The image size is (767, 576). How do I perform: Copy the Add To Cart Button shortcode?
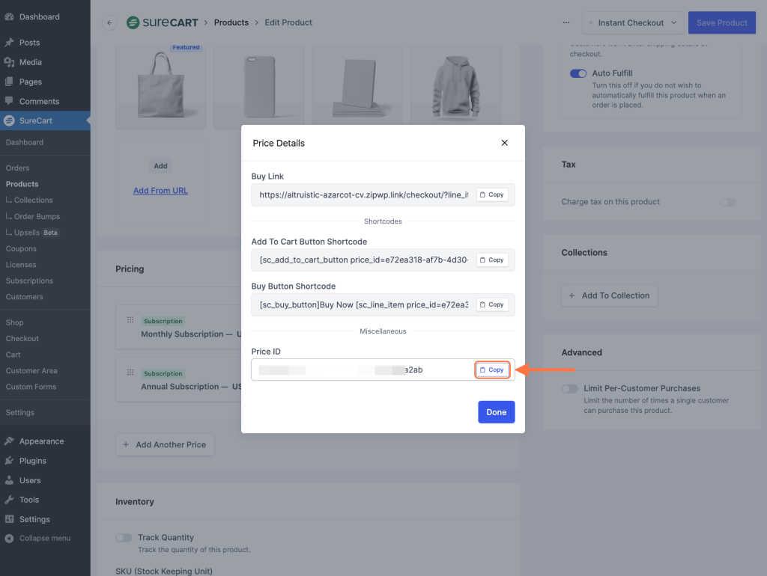492,260
